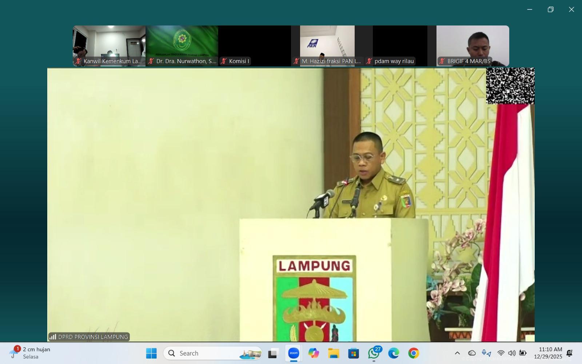The width and height of the screenshot is (582, 364).
Task: Click the signal icon beside DPRD PROVINSI LAMPUNG
Action: [53, 337]
